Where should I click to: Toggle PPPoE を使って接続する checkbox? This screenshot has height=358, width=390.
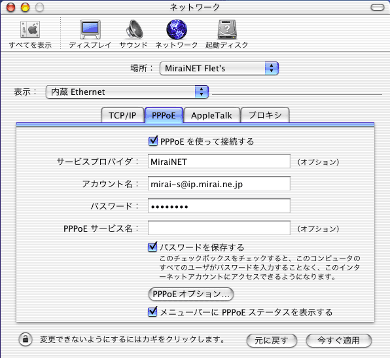(152, 141)
